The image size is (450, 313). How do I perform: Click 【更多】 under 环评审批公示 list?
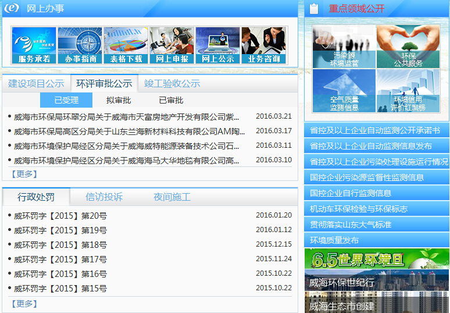click(24, 174)
